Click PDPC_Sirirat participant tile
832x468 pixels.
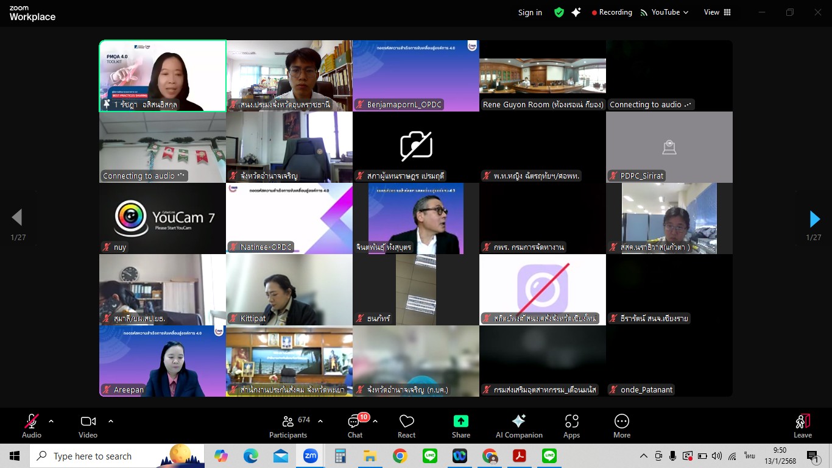point(669,147)
